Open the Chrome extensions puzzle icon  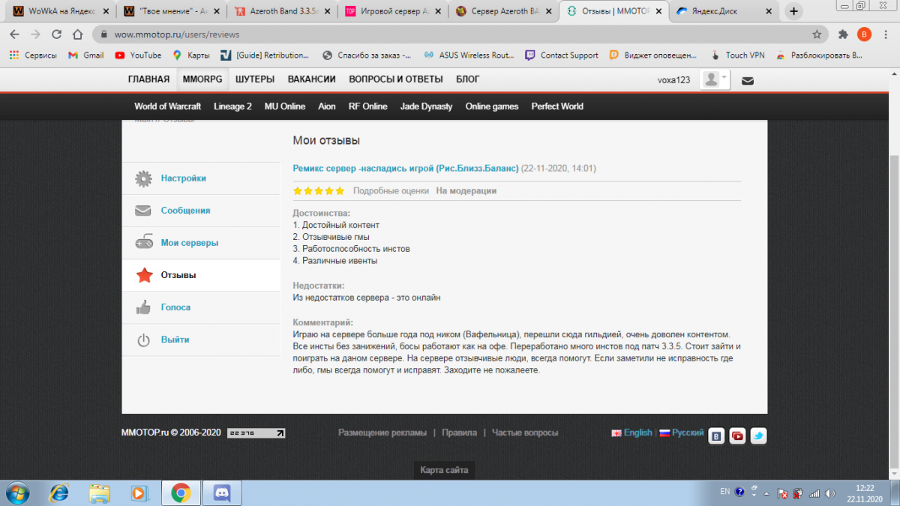843,34
